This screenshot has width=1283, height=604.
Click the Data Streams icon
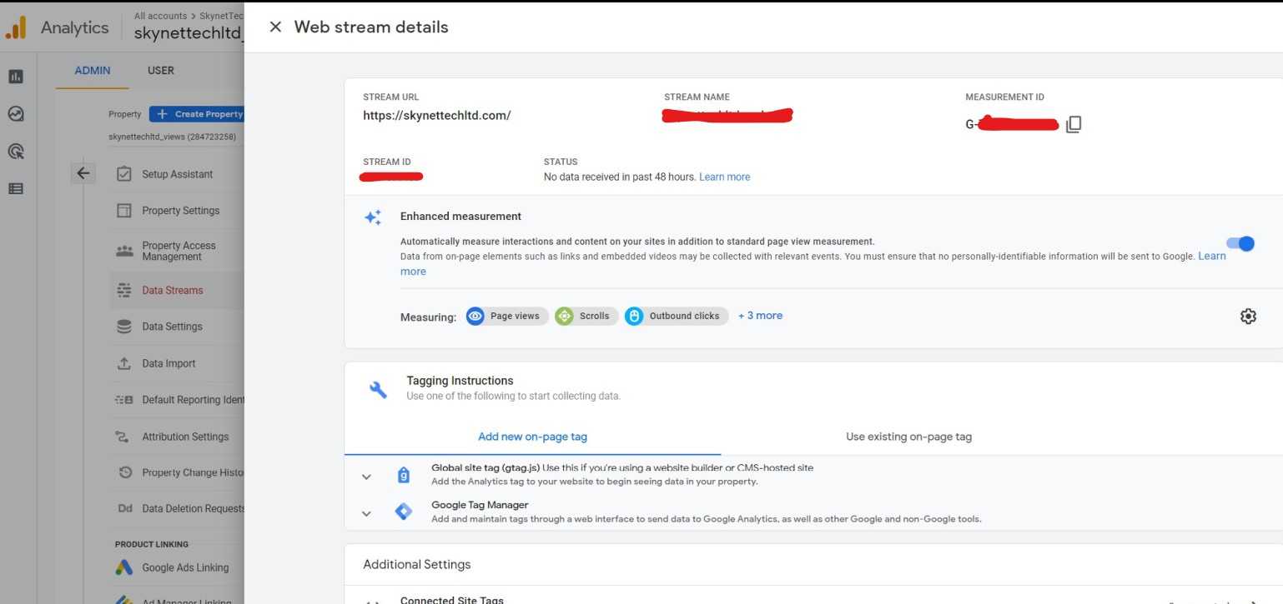tap(124, 291)
